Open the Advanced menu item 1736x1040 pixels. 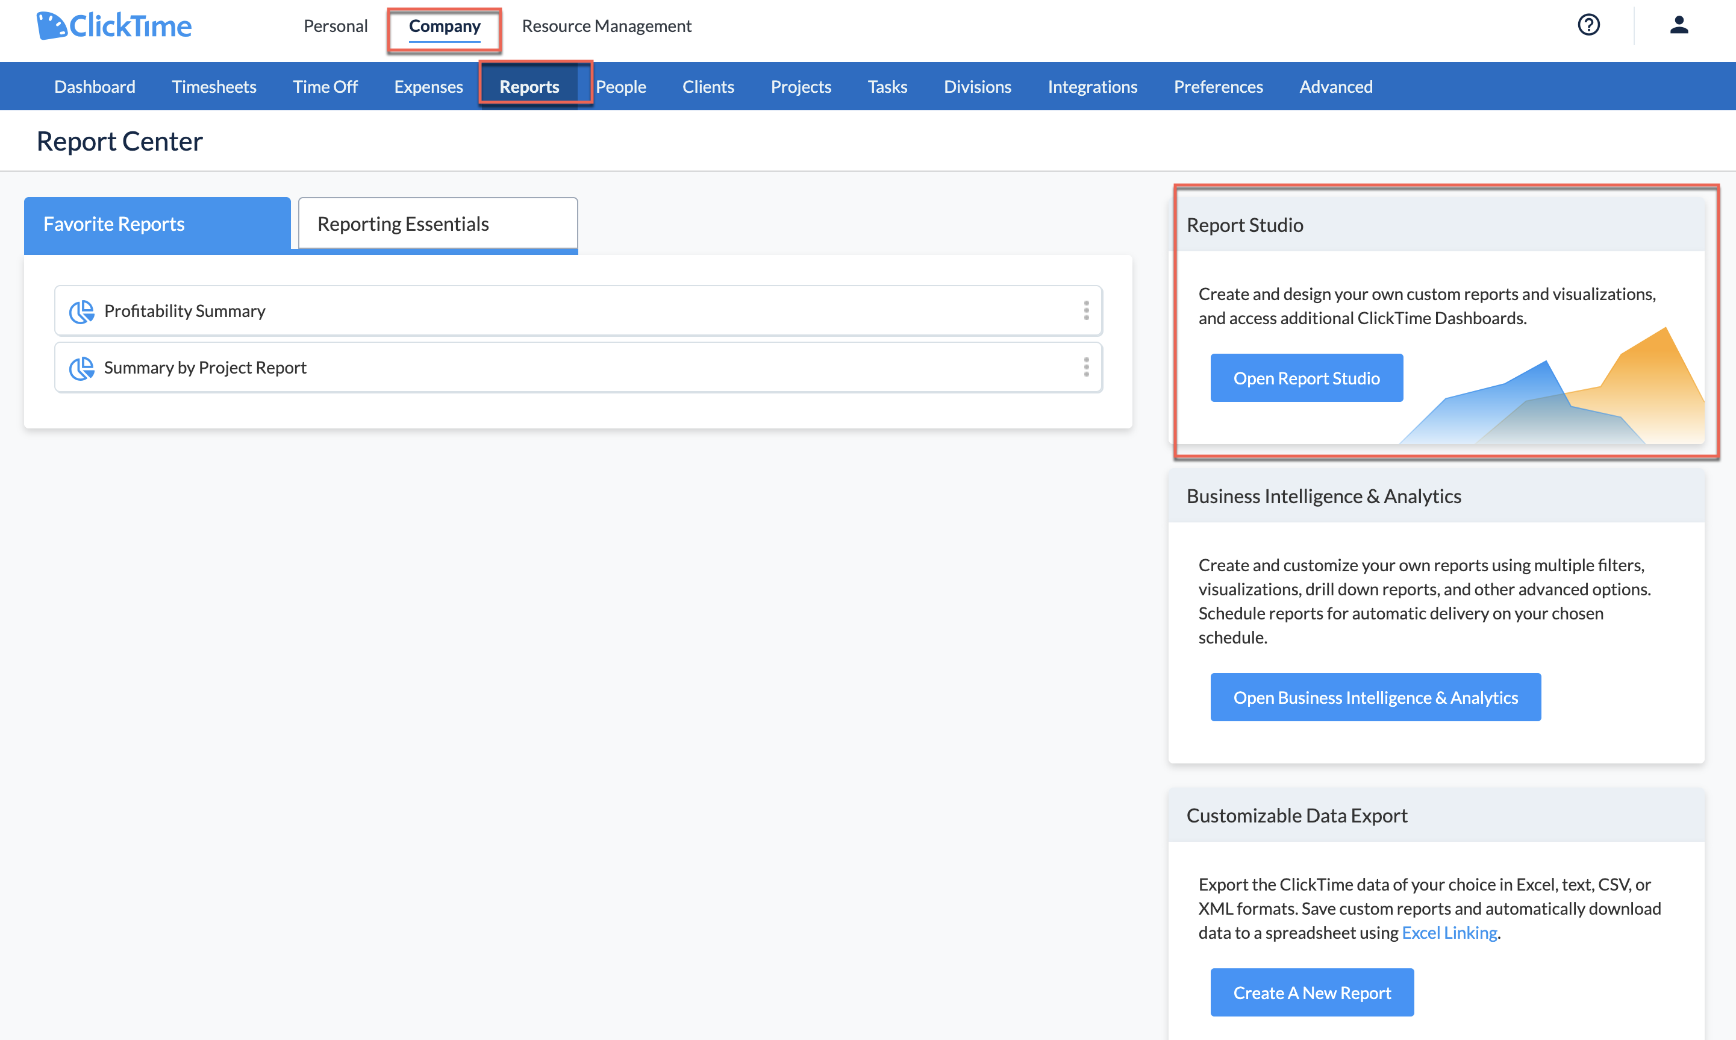coord(1336,86)
